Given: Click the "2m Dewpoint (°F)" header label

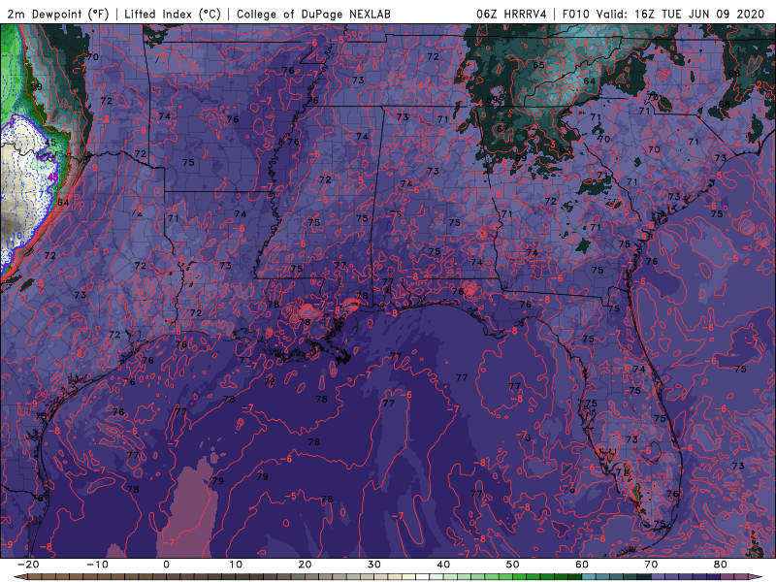Looking at the screenshot, I should 58,14.
